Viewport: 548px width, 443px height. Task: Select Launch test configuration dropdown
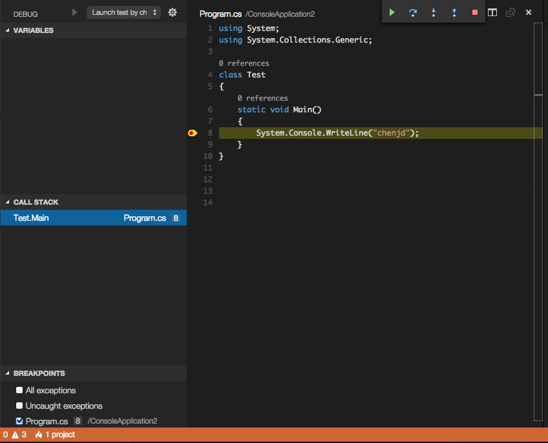pos(123,12)
